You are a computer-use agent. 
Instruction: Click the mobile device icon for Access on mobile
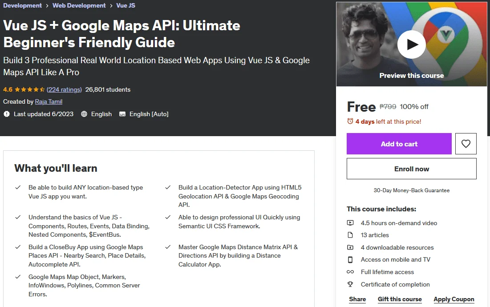point(350,259)
